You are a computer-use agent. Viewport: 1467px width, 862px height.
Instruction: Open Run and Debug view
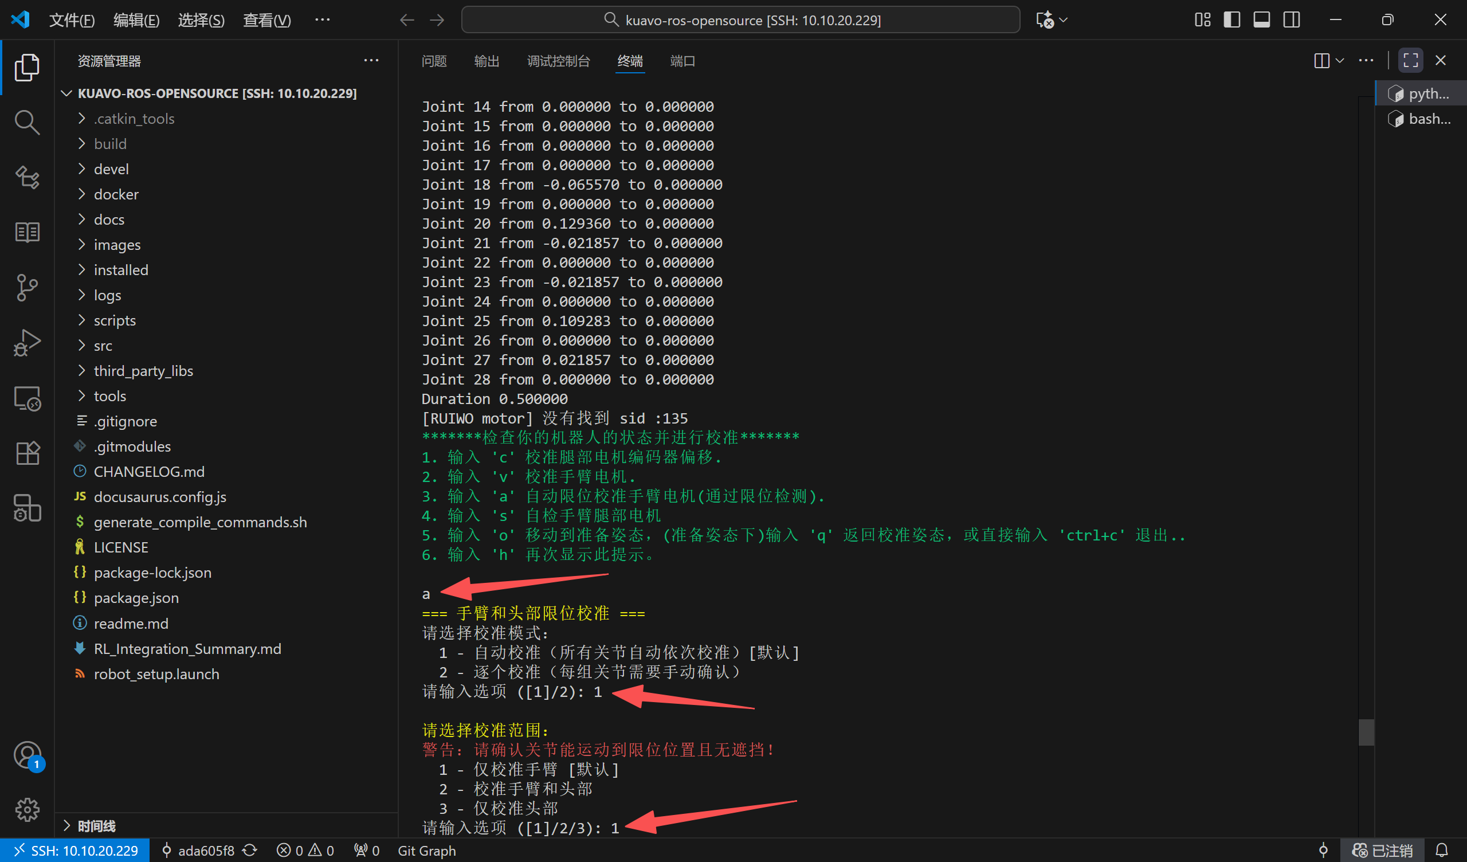coord(27,343)
